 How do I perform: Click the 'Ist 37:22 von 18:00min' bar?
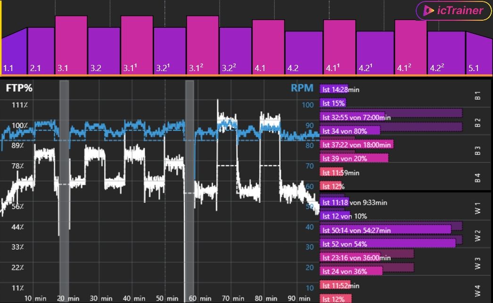pyautogui.click(x=357, y=144)
